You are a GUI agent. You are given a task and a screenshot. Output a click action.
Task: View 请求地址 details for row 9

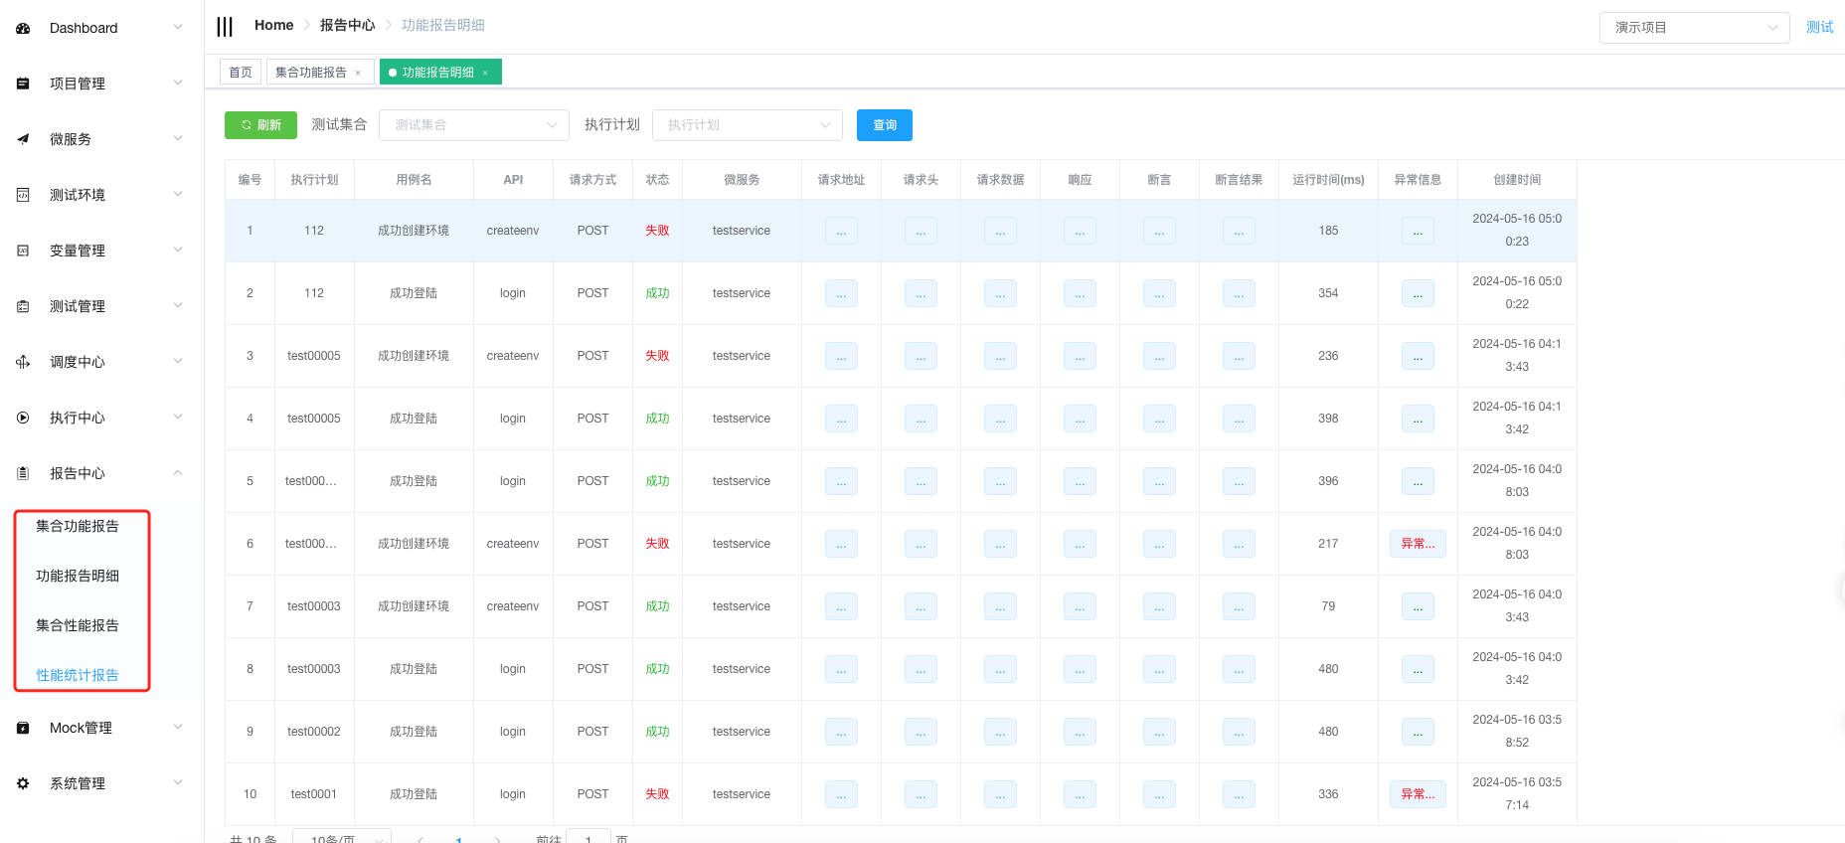click(841, 732)
